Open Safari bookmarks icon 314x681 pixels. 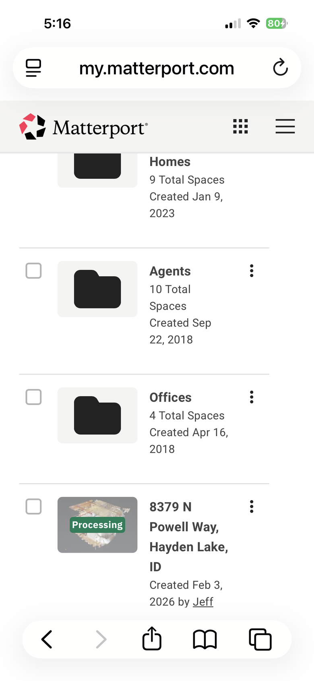pos(205,639)
